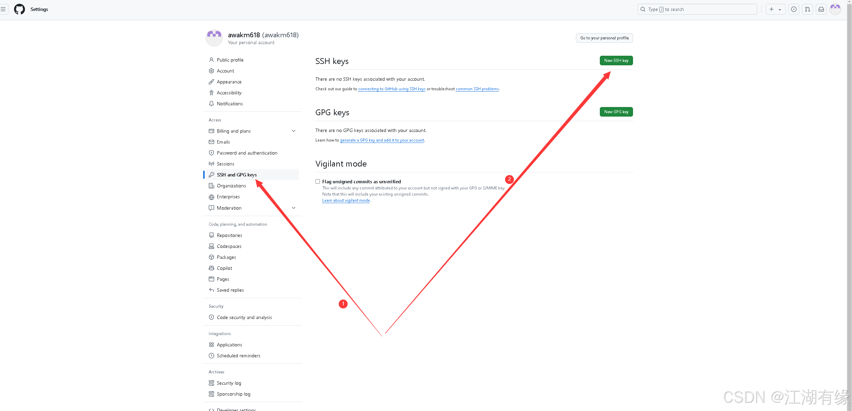Screen dimensions: 852x411
Task: Open generate a GPG key link
Action: tap(382, 140)
